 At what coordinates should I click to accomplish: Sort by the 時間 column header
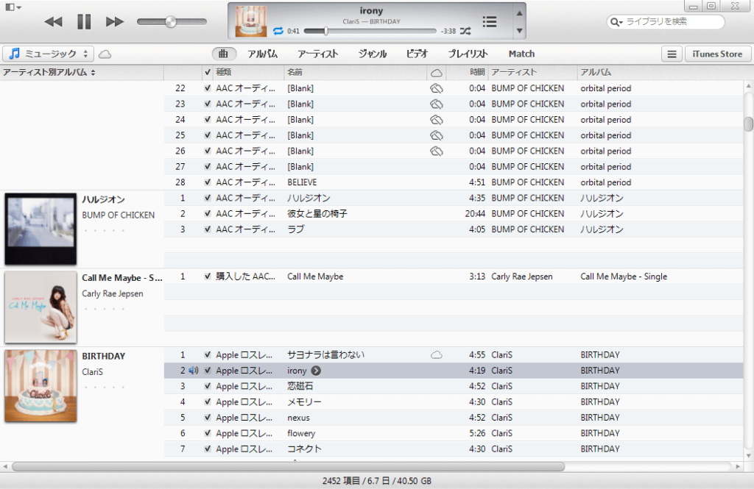tap(468, 73)
